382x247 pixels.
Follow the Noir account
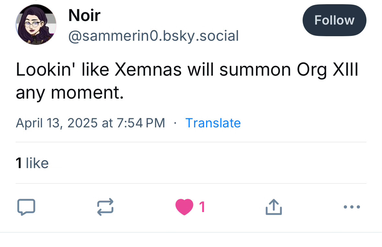334,20
